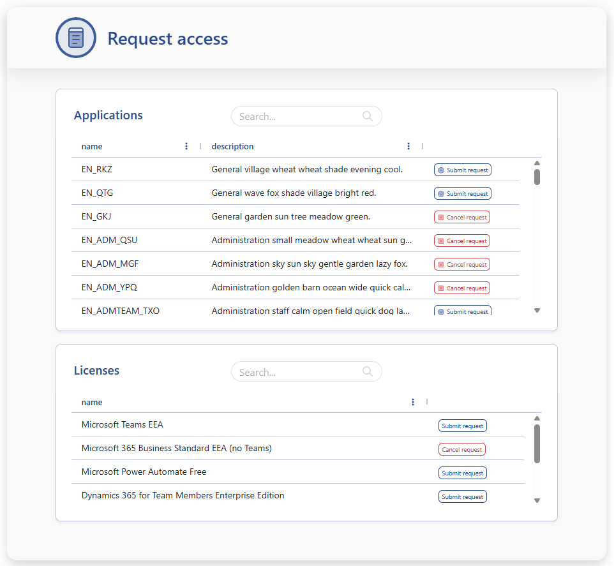Cancel request for EN_ADM_YPQ

pyautogui.click(x=462, y=288)
